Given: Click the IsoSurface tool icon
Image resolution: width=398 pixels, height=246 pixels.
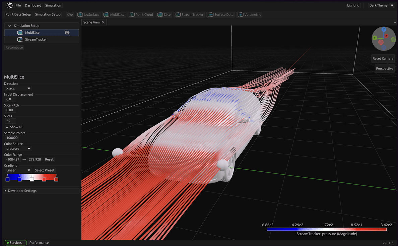Looking at the screenshot, I should [x=80, y=15].
